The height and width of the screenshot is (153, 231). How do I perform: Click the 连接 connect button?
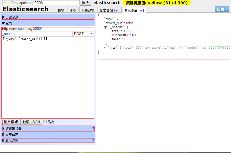[x=85, y=3]
